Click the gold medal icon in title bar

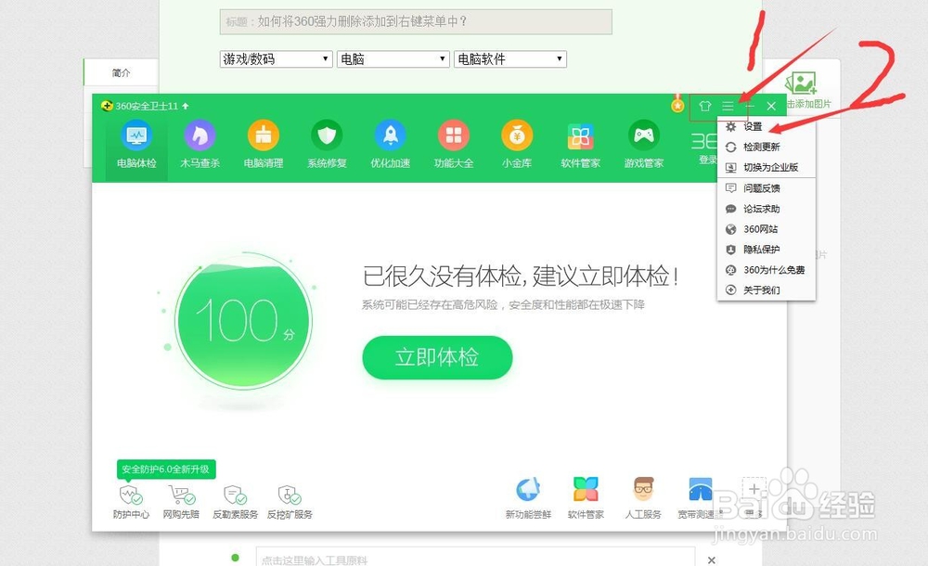[677, 105]
